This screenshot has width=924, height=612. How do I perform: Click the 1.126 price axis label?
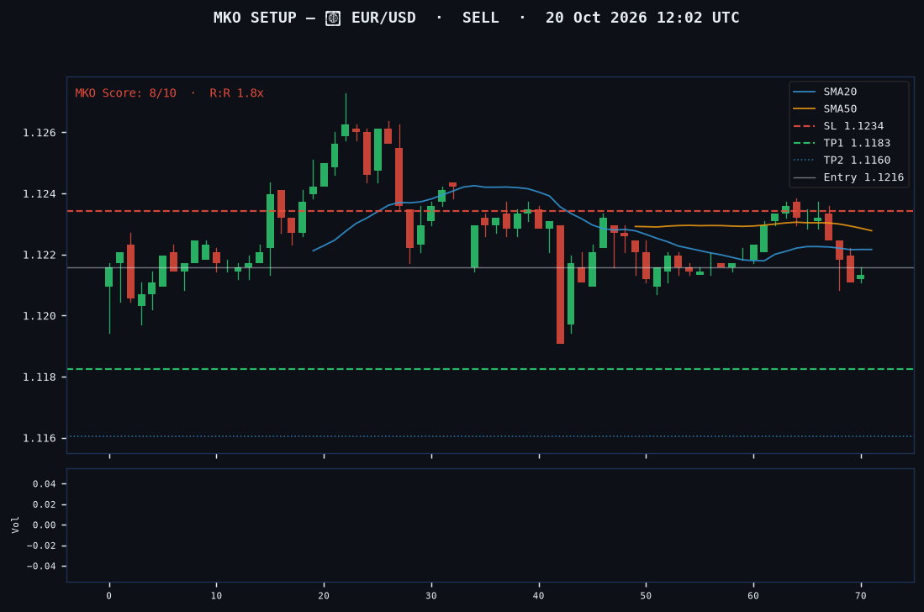click(40, 133)
